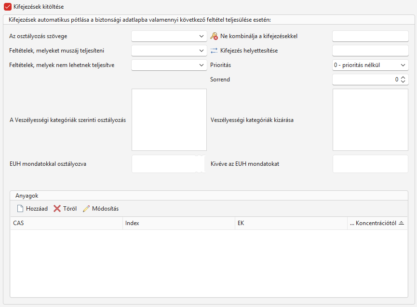Uncheck the Kifejezések kitöltése checkbox
This screenshot has height=307, width=417.
8,7
